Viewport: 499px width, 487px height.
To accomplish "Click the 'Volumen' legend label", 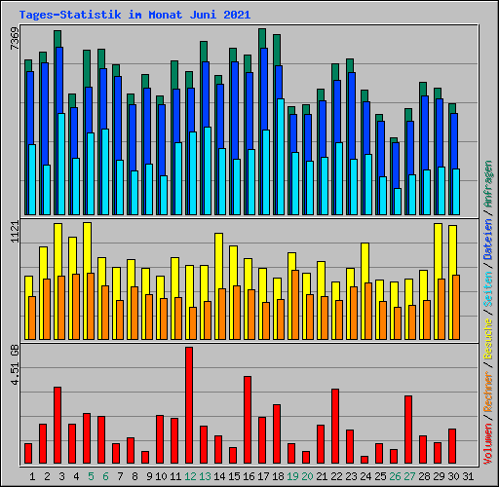I will coord(488,443).
